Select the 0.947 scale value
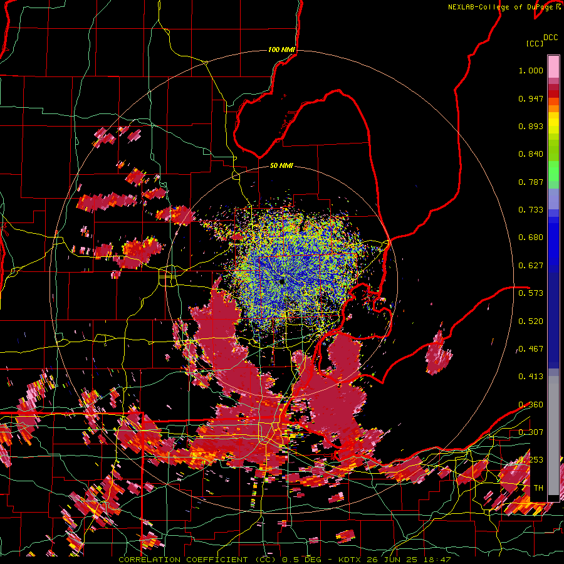The height and width of the screenshot is (564, 564). point(531,98)
